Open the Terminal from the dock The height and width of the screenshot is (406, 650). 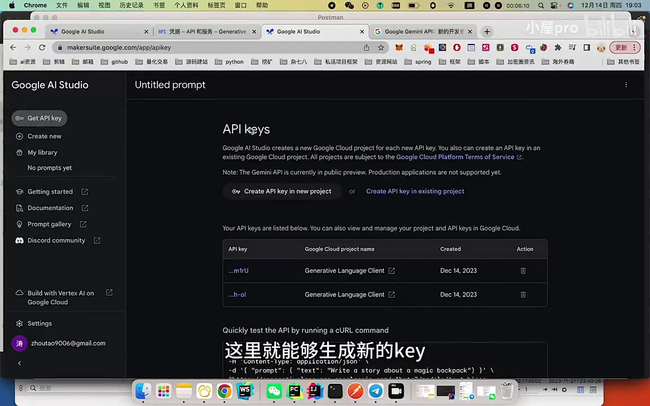[334, 390]
